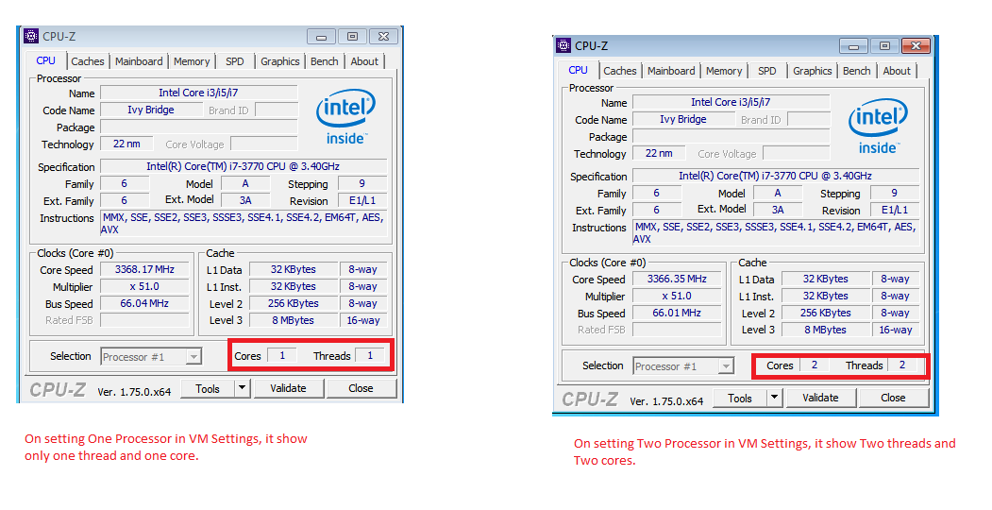The image size is (992, 510).
Task: Expand Processor #1 selection in left window
Action: 193,357
